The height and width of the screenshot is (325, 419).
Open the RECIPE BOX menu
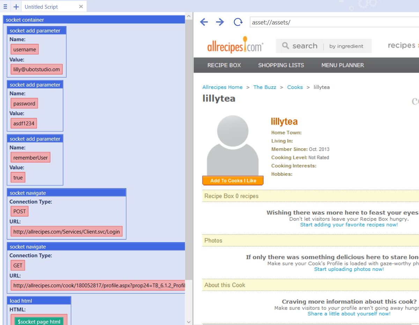[x=224, y=65]
